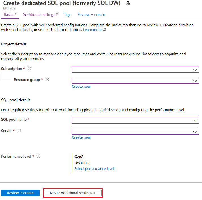Click Create new under Server
202x200 pixels.
pyautogui.click(x=81, y=137)
